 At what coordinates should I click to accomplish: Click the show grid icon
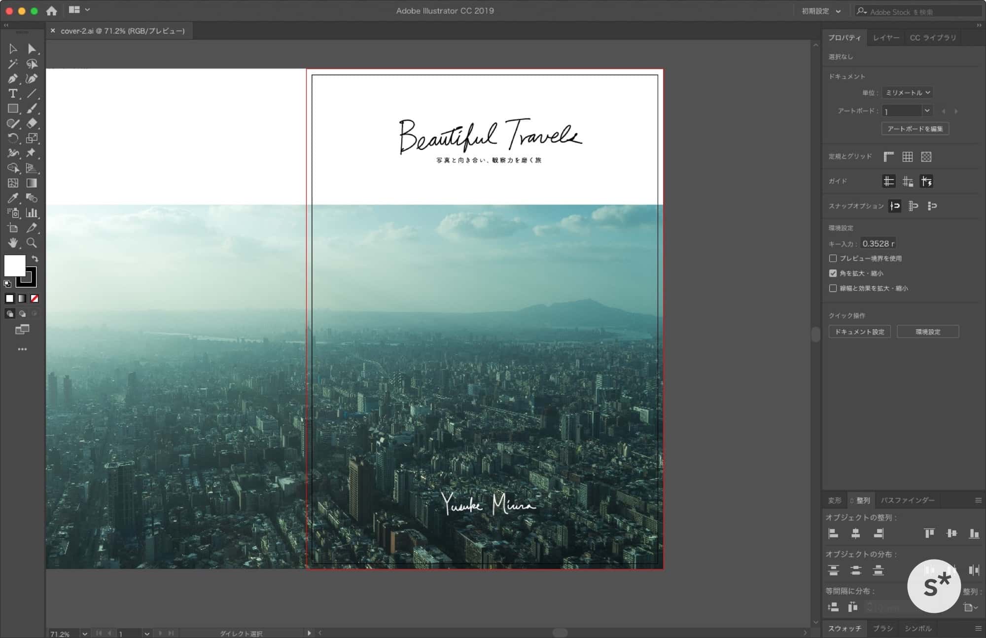click(x=908, y=157)
